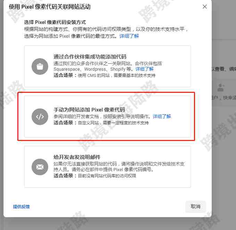Open 详细了解 link in the intro paragraph
236x230 pixels.
(x=129, y=36)
